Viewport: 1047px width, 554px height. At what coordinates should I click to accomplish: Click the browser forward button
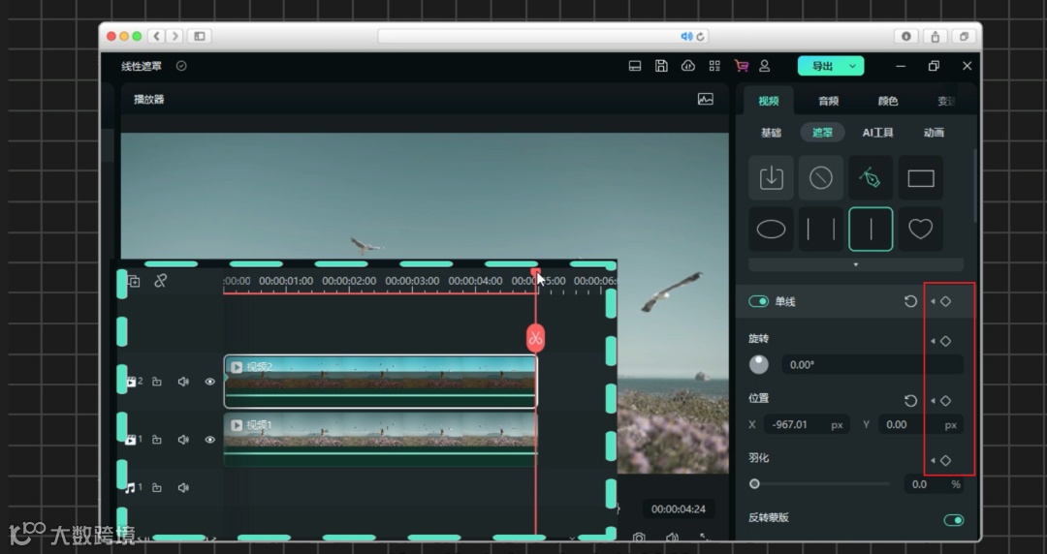point(174,36)
